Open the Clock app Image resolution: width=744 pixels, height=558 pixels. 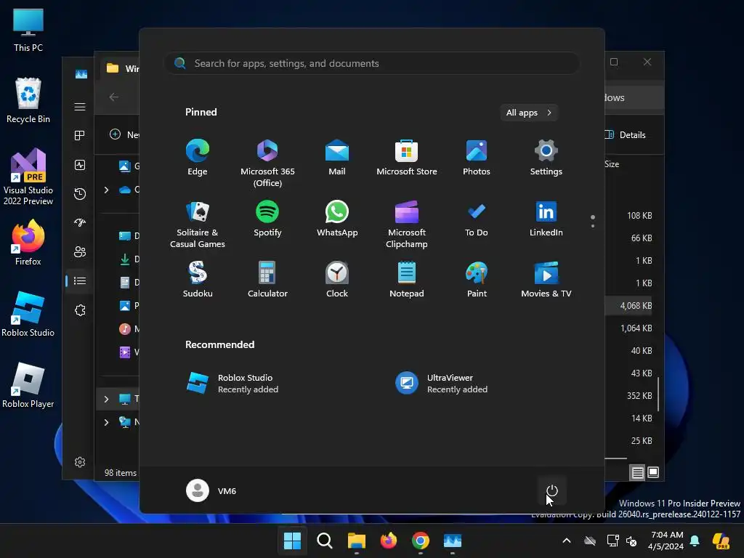coord(337,280)
